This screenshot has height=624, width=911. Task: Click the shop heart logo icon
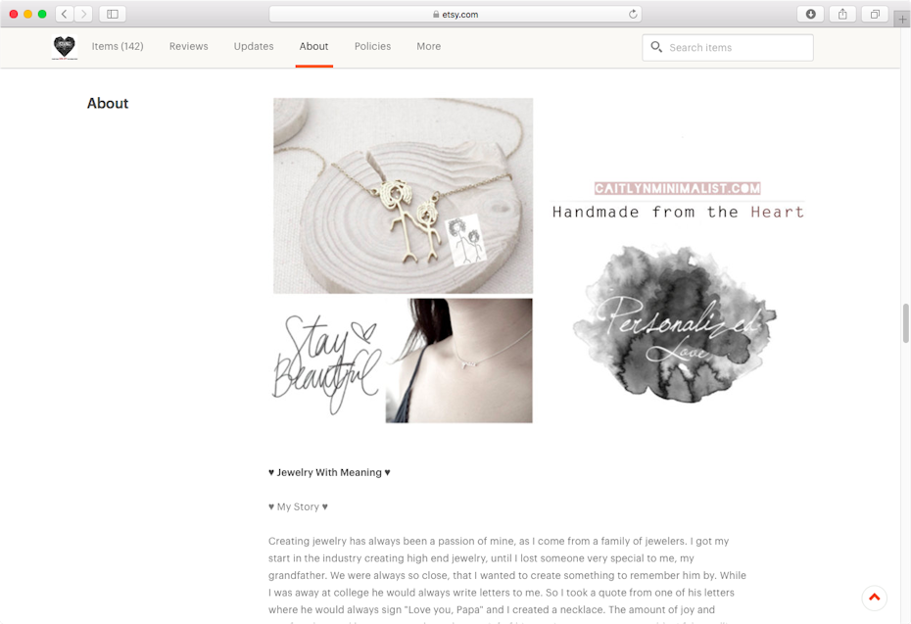65,47
